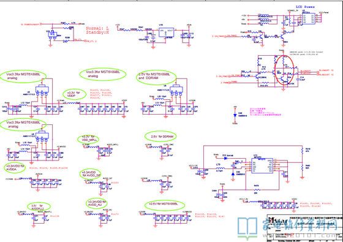Click the open book watermark icon
Image resolution: width=343 pixels, height=242 pixels.
coord(247,228)
